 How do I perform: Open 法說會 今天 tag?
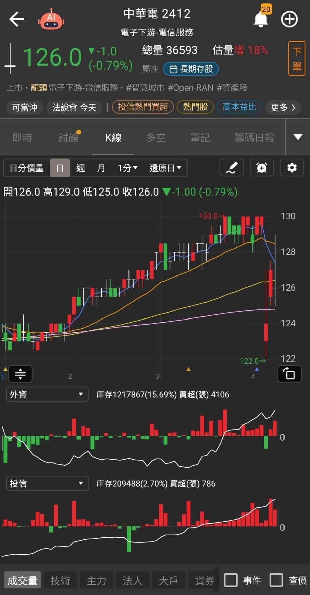(x=74, y=108)
